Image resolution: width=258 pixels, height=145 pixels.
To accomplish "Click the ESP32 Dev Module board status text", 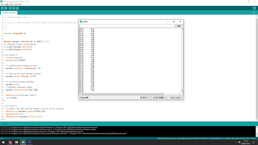I will 206,138.
